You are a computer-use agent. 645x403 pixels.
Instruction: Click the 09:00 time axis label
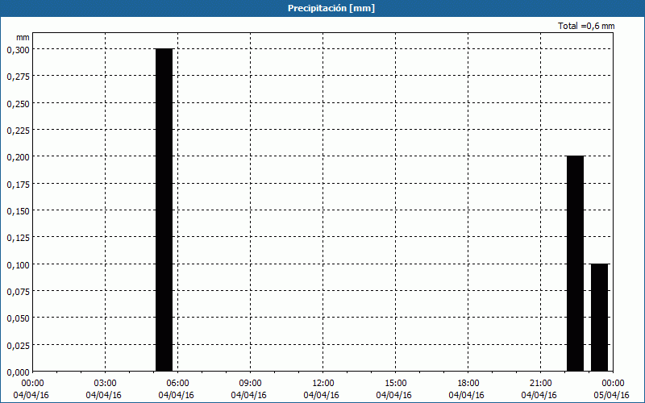click(x=250, y=384)
